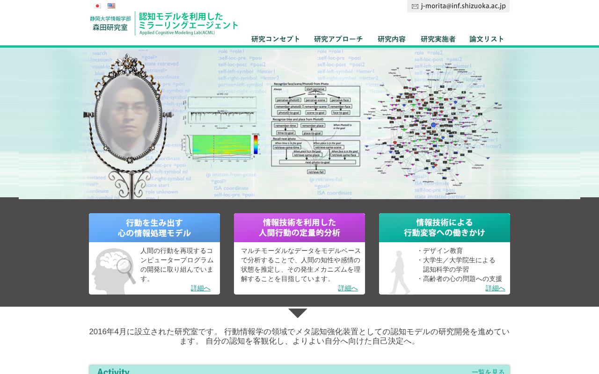Switch language with the Japanese flag icon
The width and height of the screenshot is (599, 374).
(98, 6)
